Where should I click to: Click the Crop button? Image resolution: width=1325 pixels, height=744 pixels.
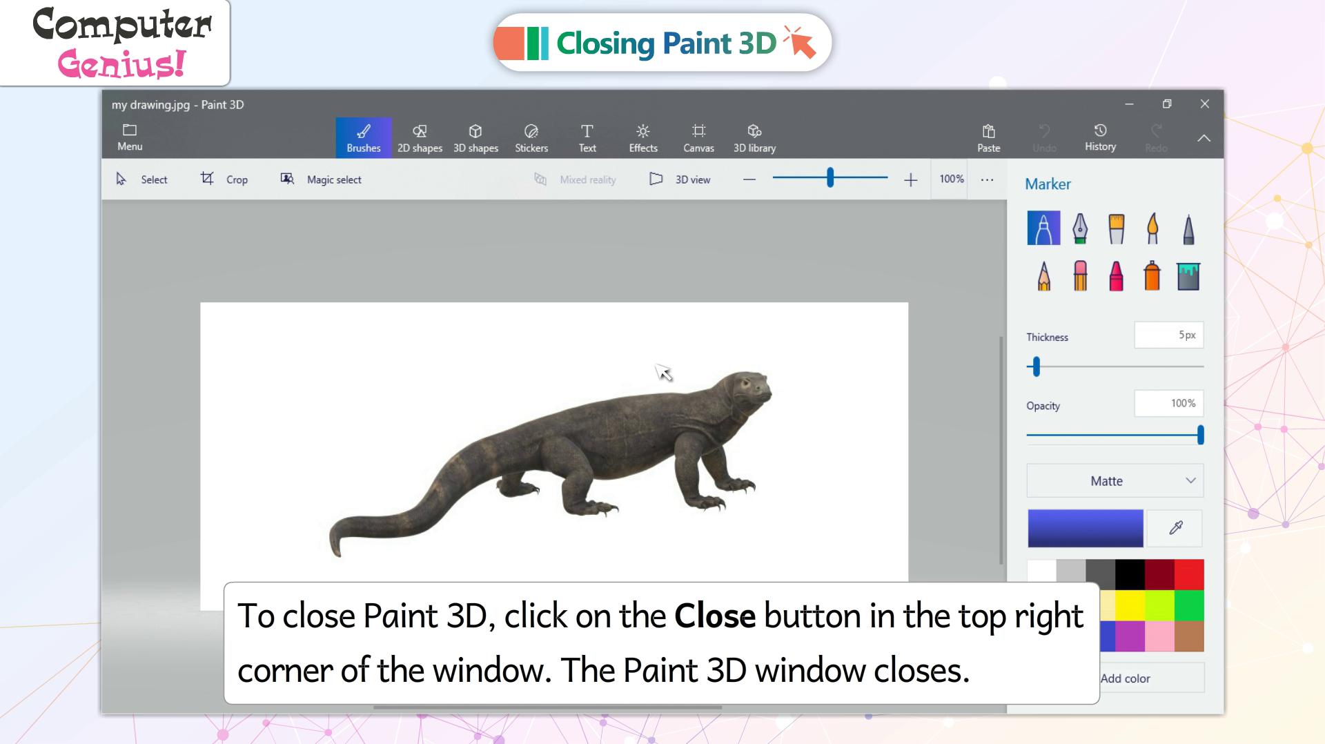(224, 179)
